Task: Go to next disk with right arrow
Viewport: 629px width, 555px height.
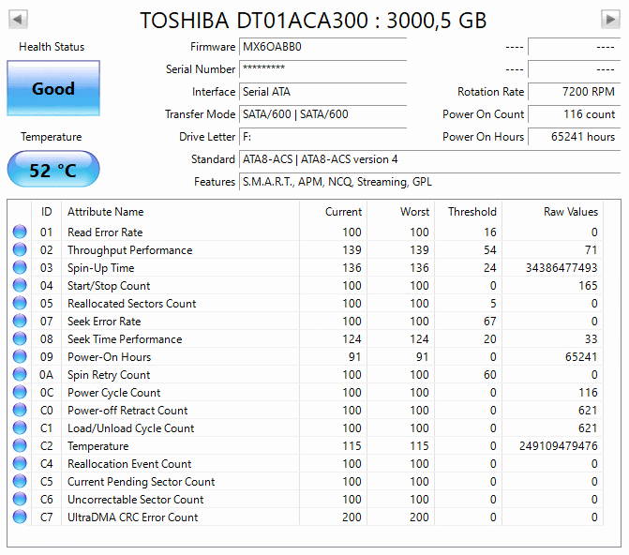Action: [610, 19]
